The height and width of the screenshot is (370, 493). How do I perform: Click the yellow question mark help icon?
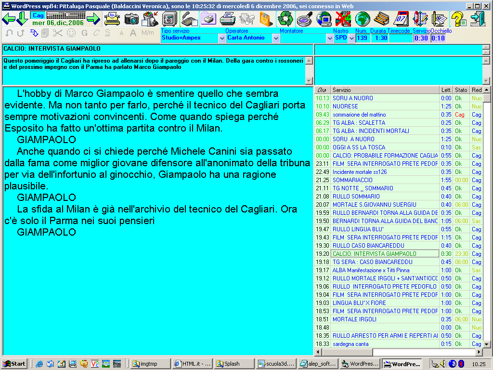pos(459,19)
